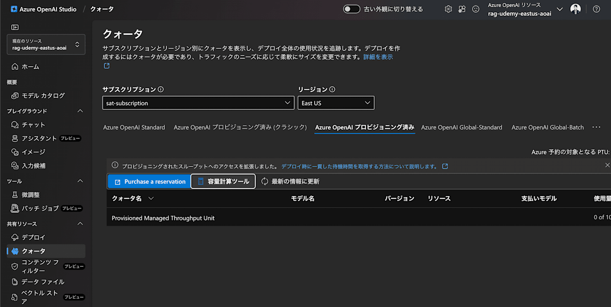The width and height of the screenshot is (611, 307).
Task: Click the 微調整 flask icon
Action: click(x=15, y=194)
